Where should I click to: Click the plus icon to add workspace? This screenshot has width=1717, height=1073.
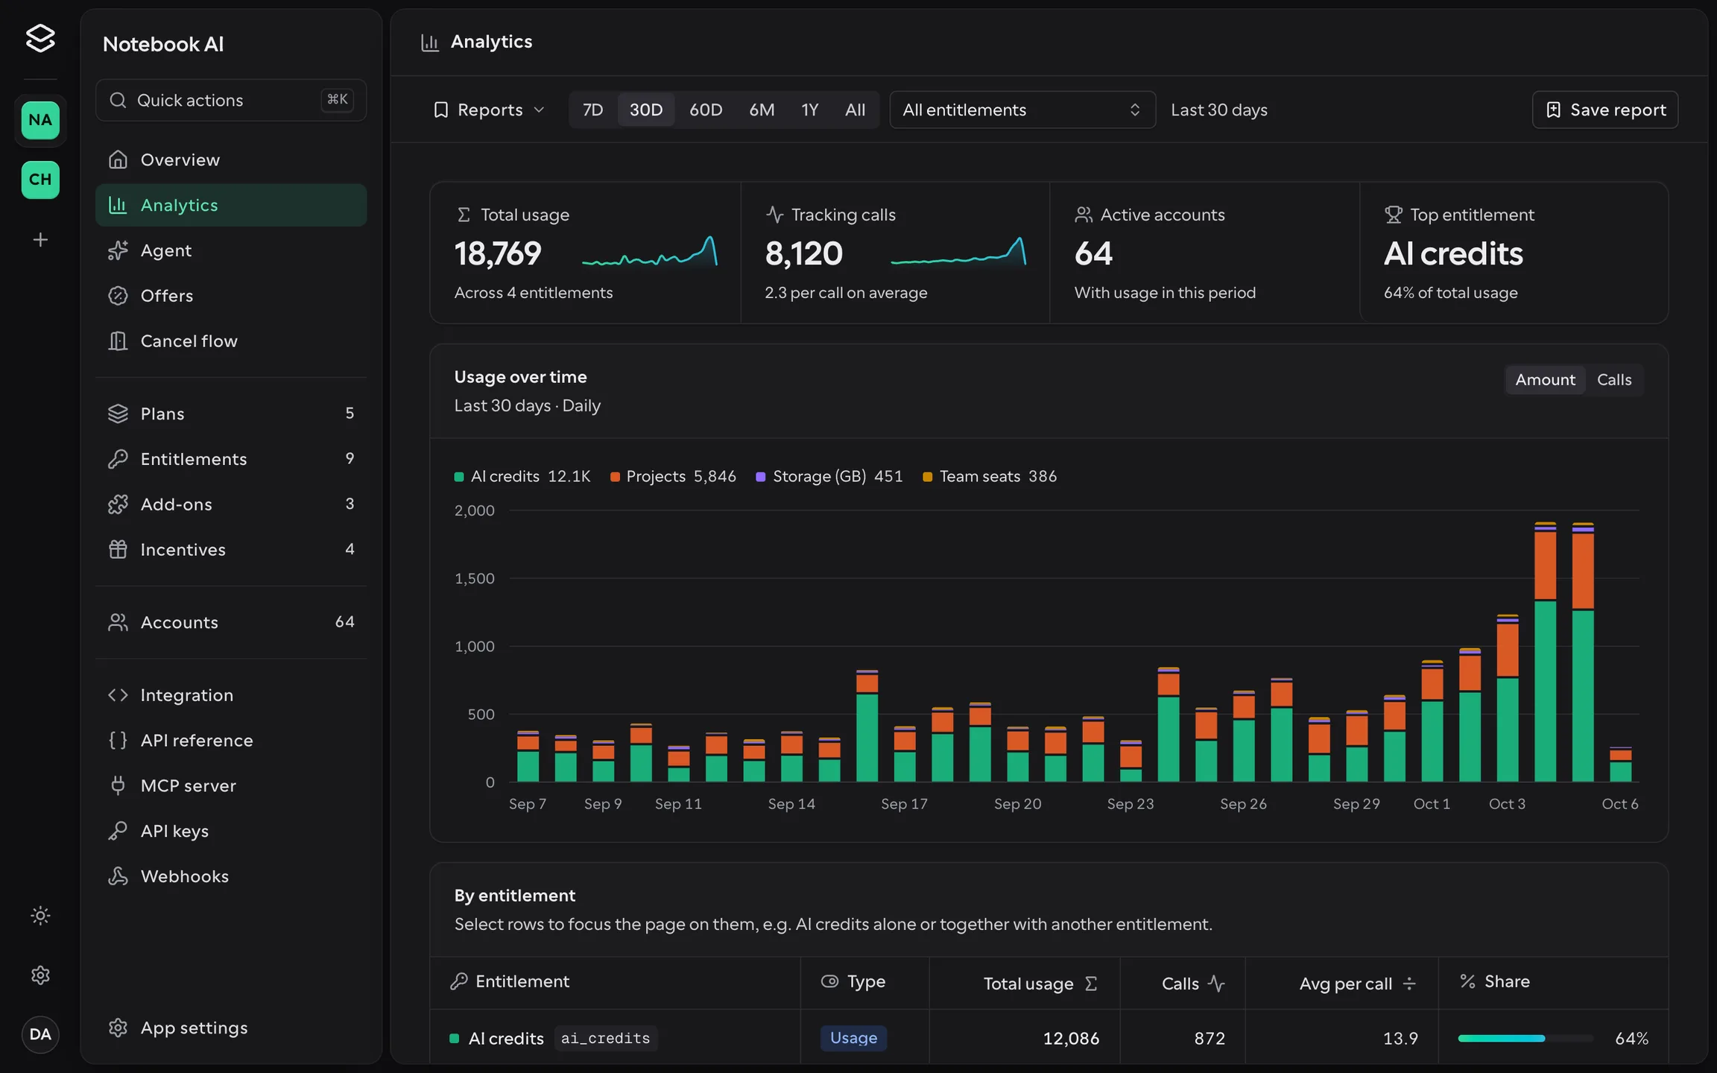pos(40,240)
